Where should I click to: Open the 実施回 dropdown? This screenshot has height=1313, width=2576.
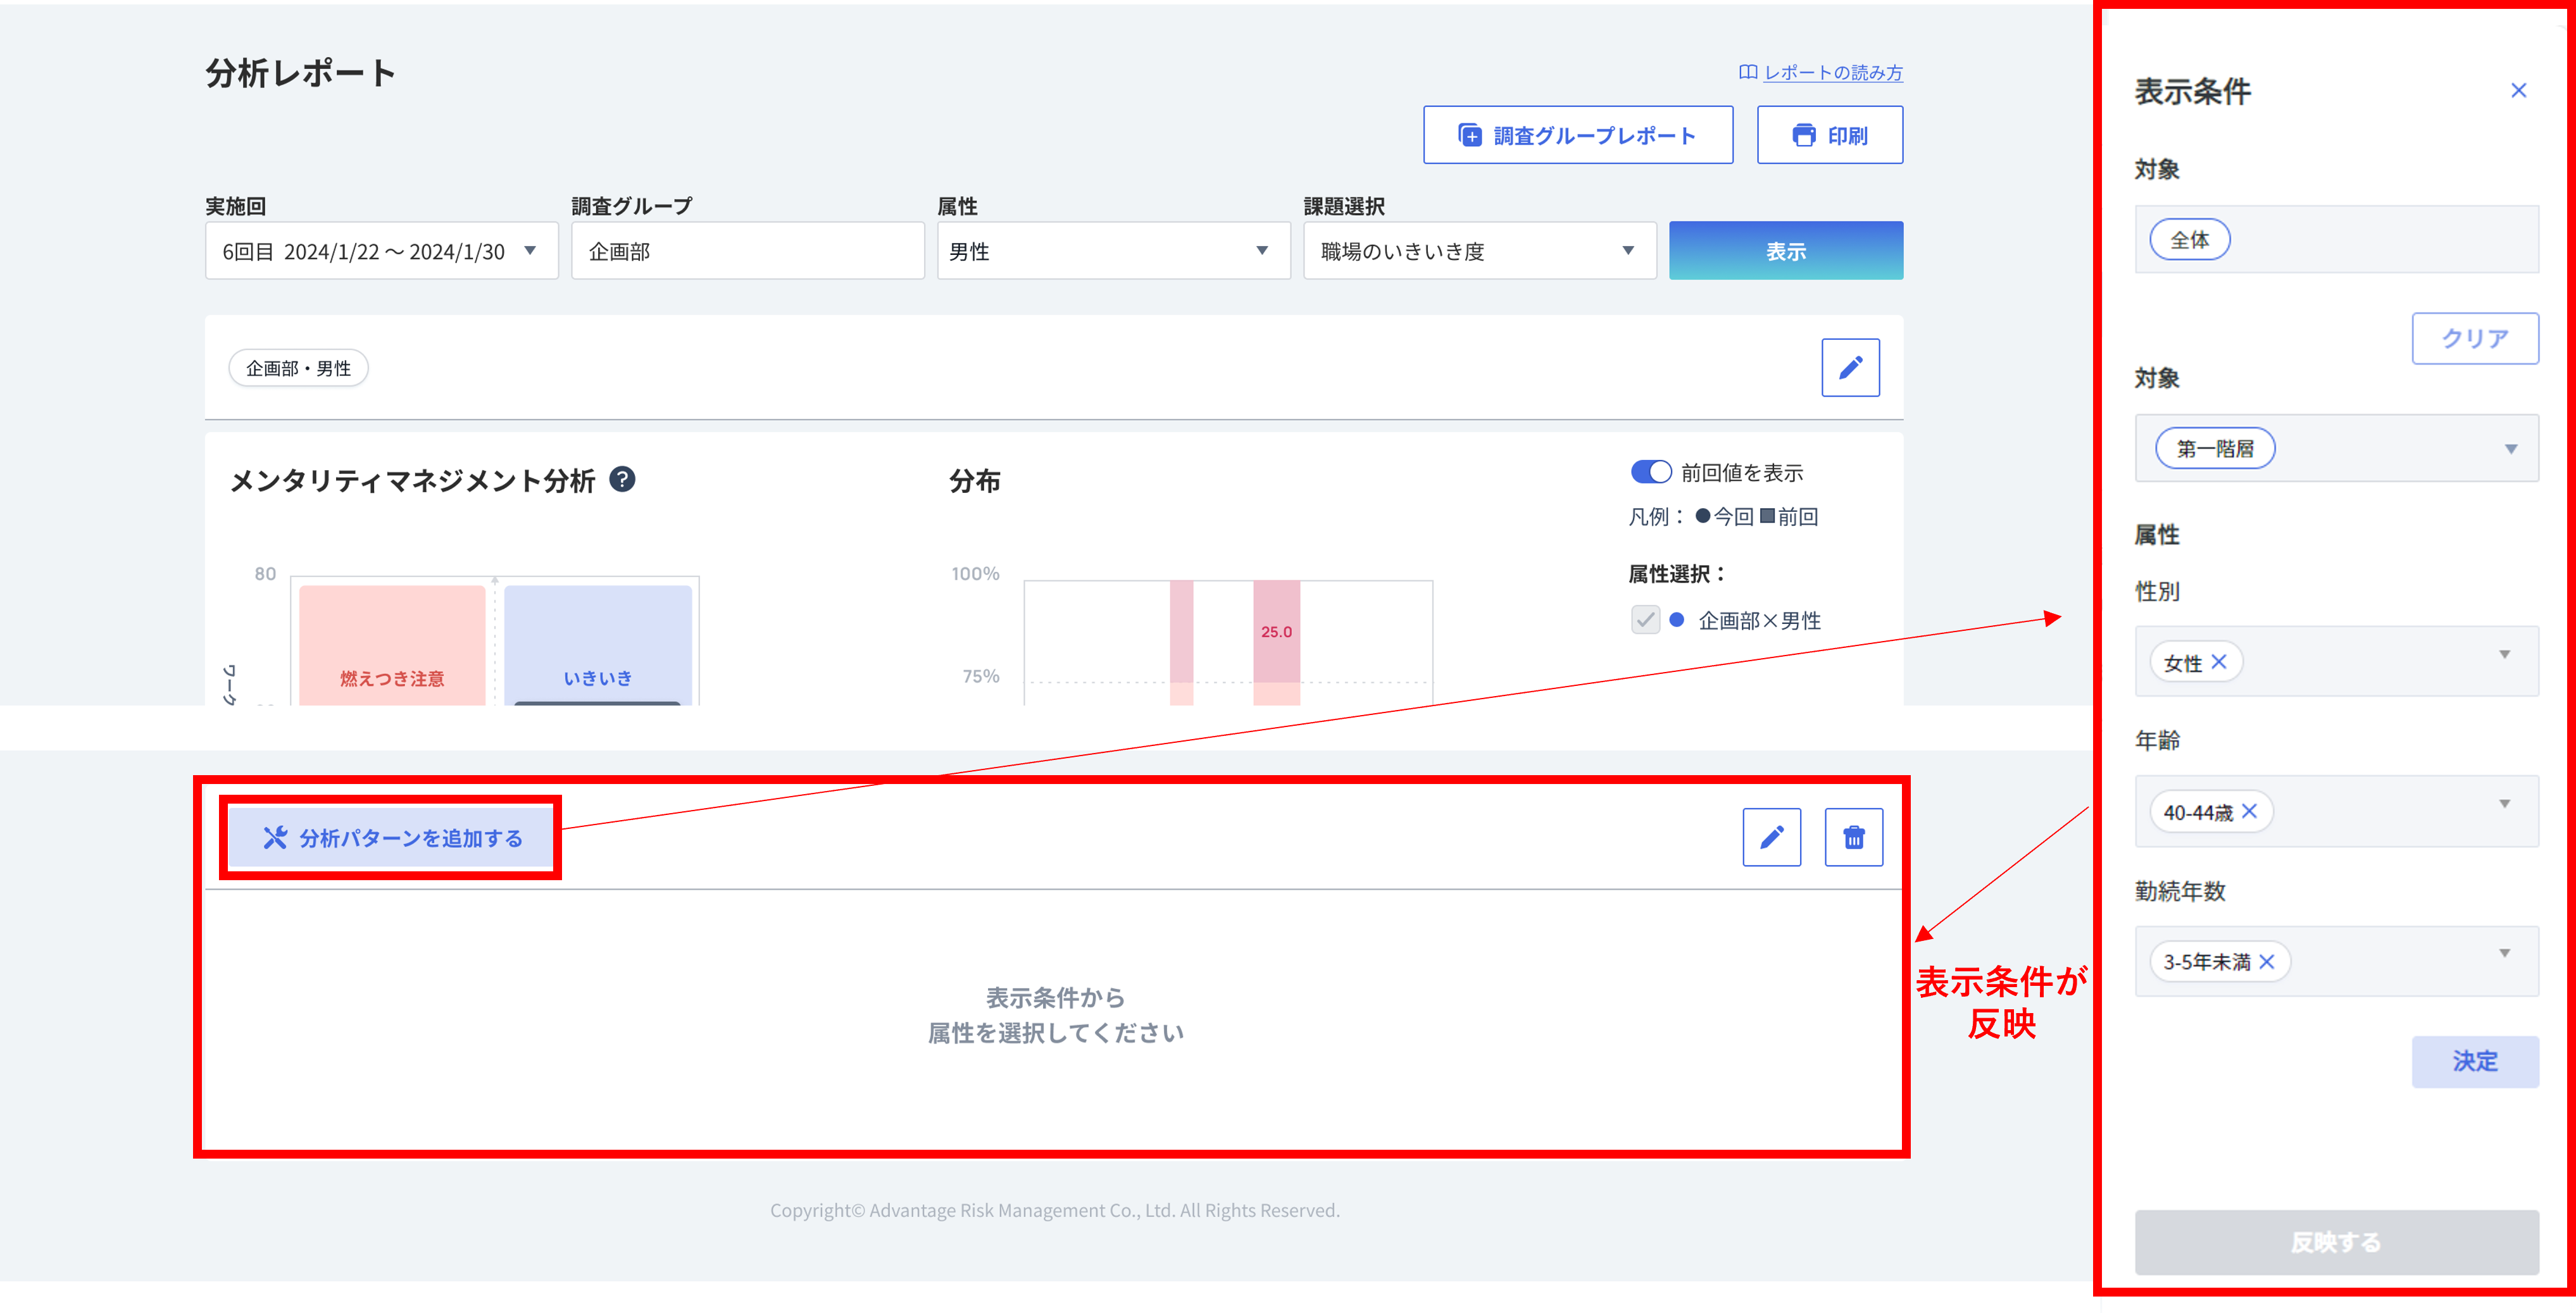tap(381, 251)
